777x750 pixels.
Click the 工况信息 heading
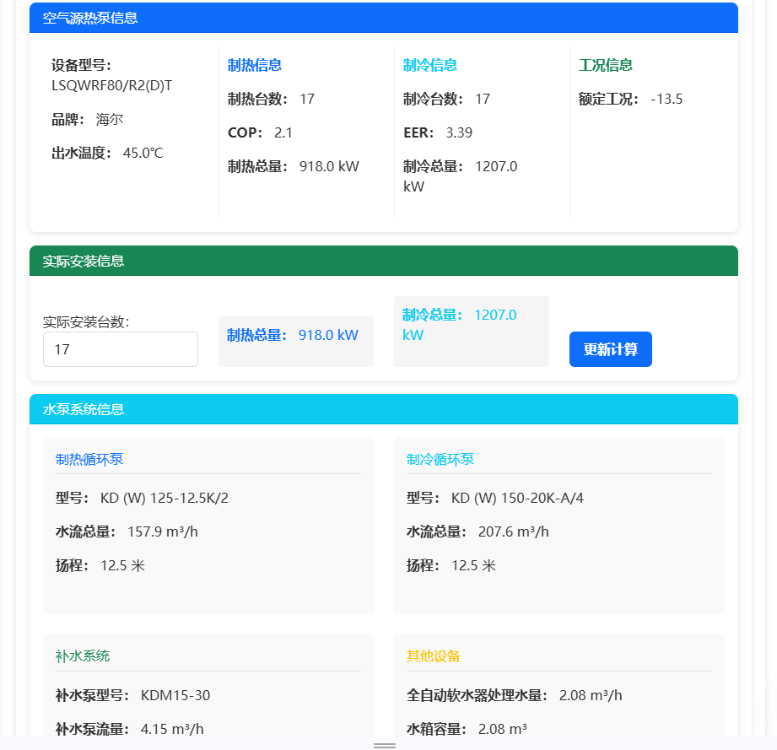pyautogui.click(x=606, y=65)
